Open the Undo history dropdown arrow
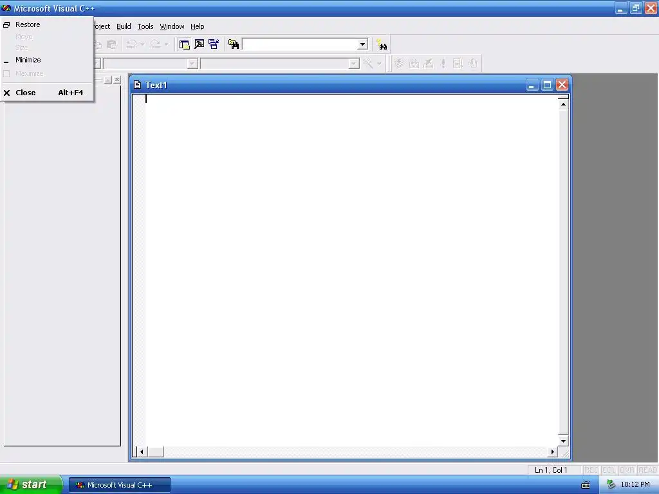This screenshot has height=494, width=659. tap(142, 44)
